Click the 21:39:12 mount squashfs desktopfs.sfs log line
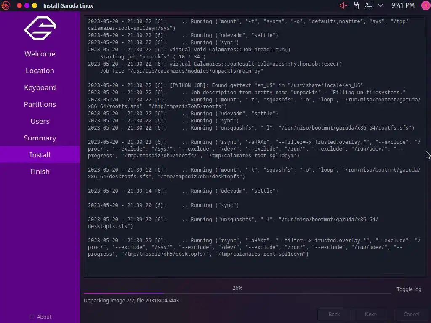This screenshot has width=431, height=323. [254, 173]
